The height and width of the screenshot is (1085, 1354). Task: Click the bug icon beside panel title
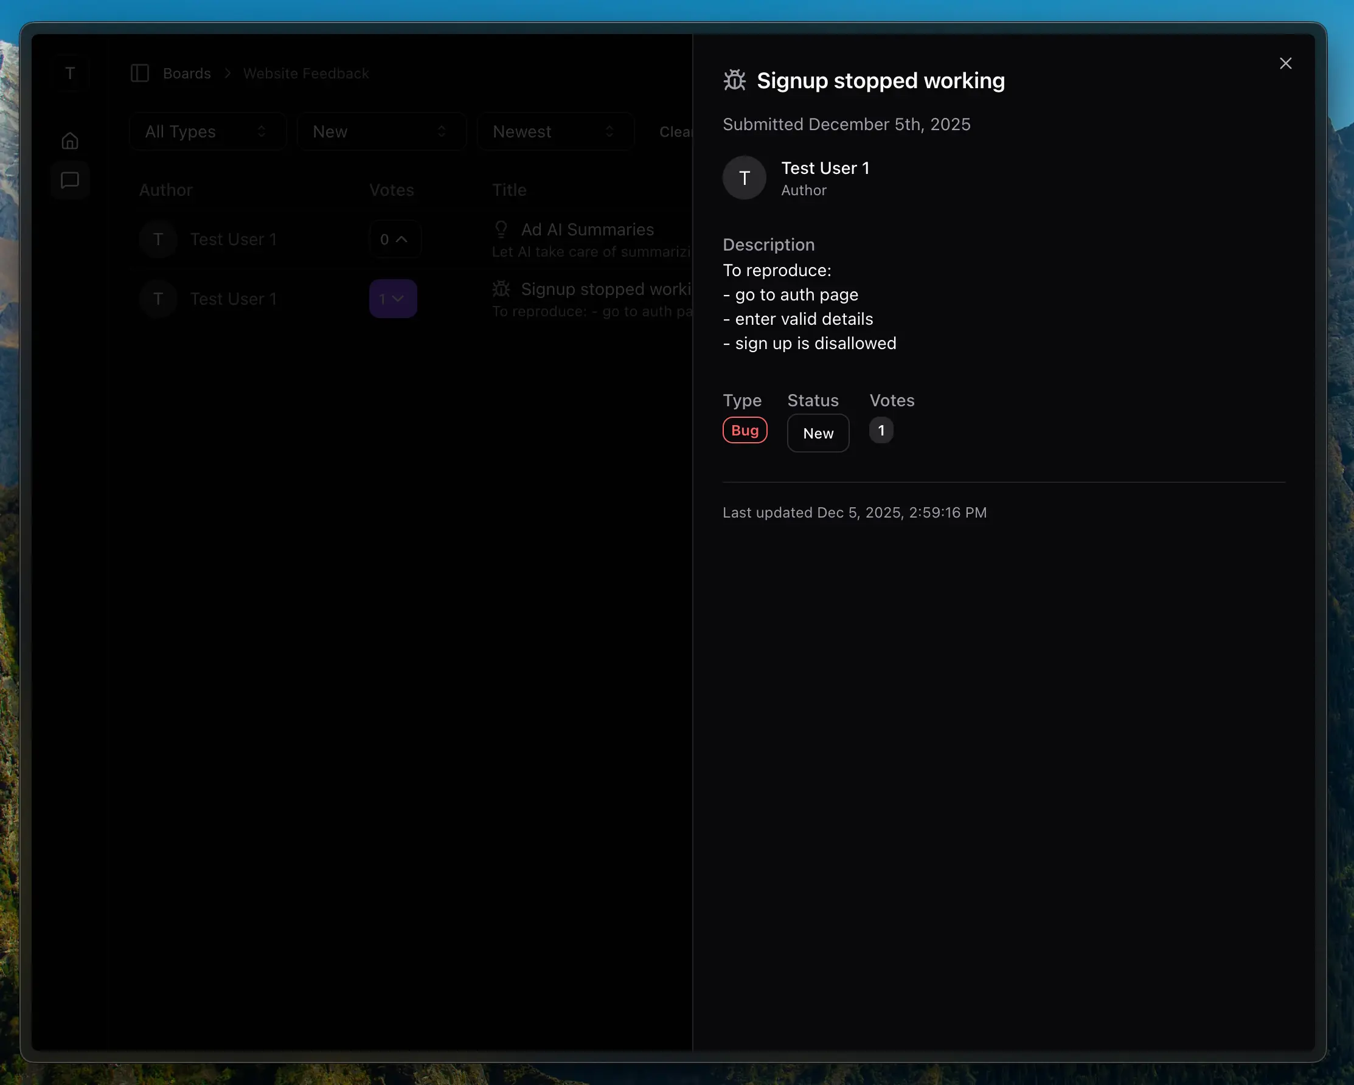734,80
